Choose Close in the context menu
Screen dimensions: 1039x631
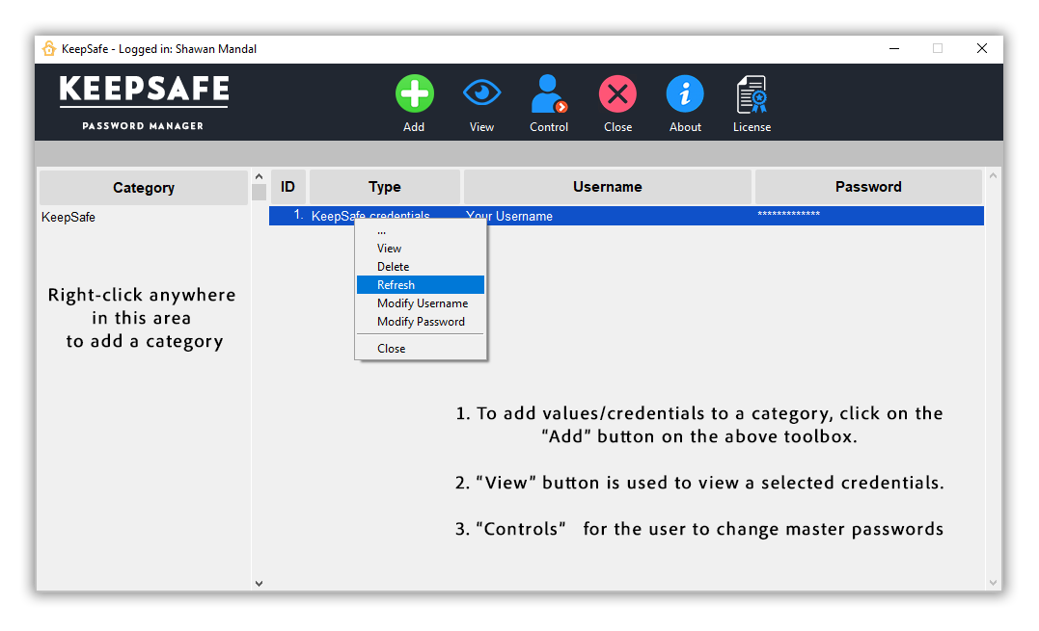coord(420,349)
